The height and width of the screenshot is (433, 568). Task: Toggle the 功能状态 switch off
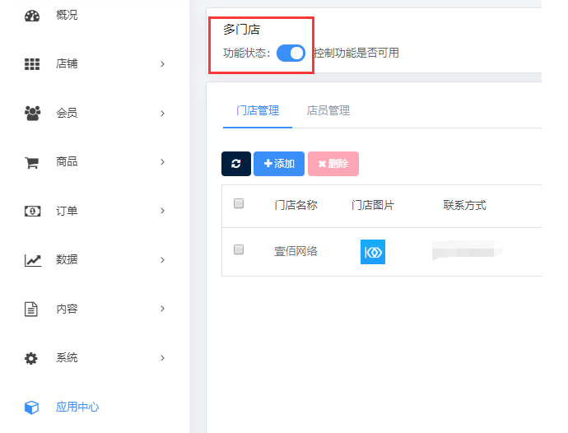click(x=291, y=53)
